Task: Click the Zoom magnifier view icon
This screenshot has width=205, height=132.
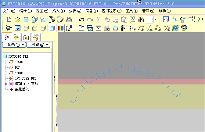Action: (x=166, y=20)
